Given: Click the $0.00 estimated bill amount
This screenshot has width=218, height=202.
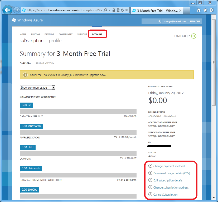Looking at the screenshot, I should coord(158,100).
